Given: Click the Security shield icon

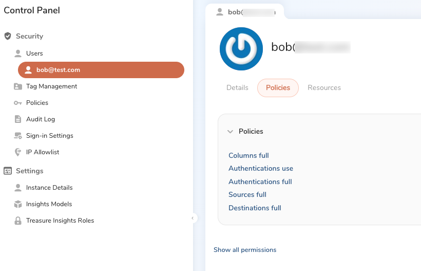Looking at the screenshot, I should tap(8, 37).
